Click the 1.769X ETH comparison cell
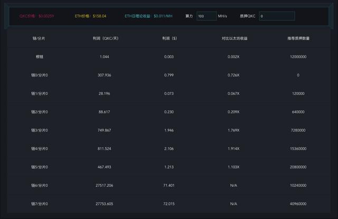This screenshot has height=219, width=338. pyautogui.click(x=233, y=130)
